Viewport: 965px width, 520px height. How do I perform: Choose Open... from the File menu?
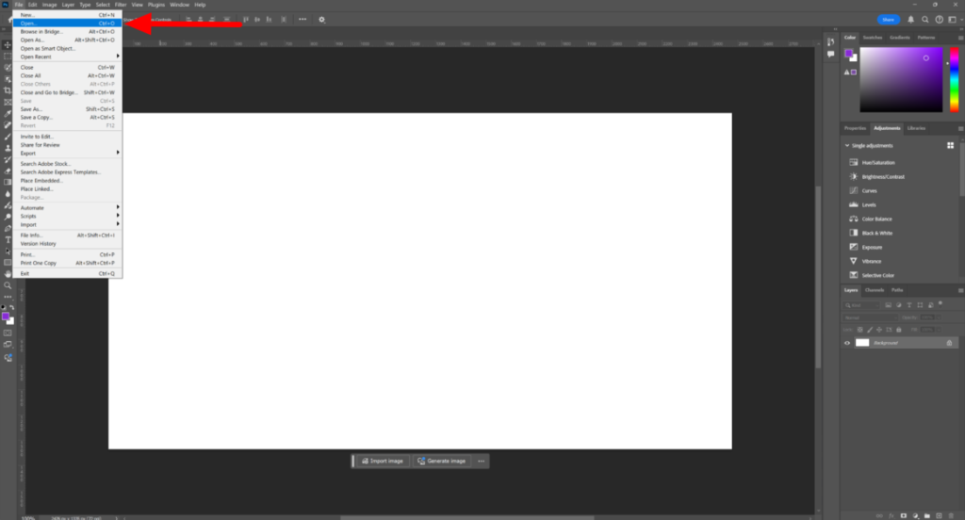pos(67,24)
